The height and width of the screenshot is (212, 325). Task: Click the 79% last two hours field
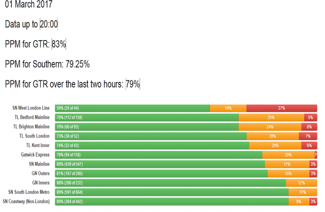[x=133, y=84]
